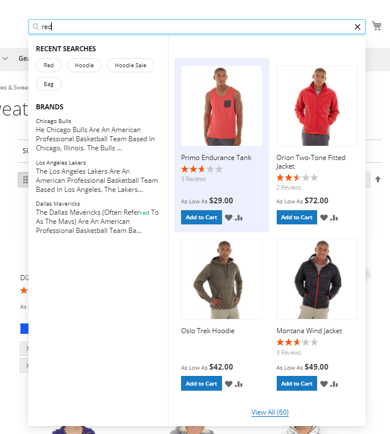This screenshot has height=434, width=390.
Task: Add Montana Wind Jacket to wishlist
Action: (324, 384)
